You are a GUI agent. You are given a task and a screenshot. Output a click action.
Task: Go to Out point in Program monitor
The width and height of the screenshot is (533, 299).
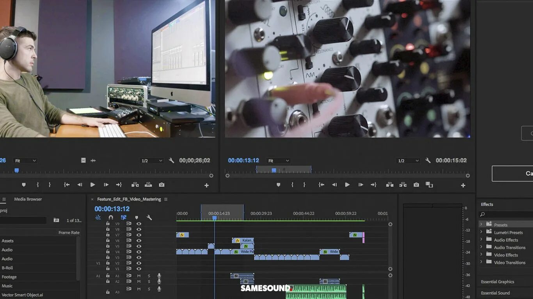(373, 185)
